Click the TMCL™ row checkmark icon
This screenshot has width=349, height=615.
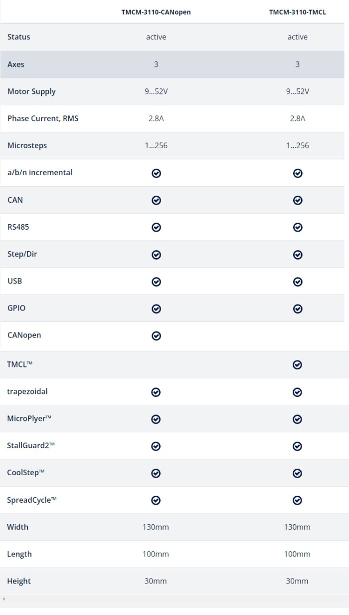click(x=297, y=365)
